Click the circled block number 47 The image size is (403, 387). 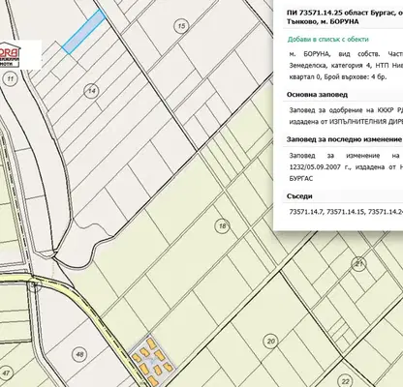6,373
